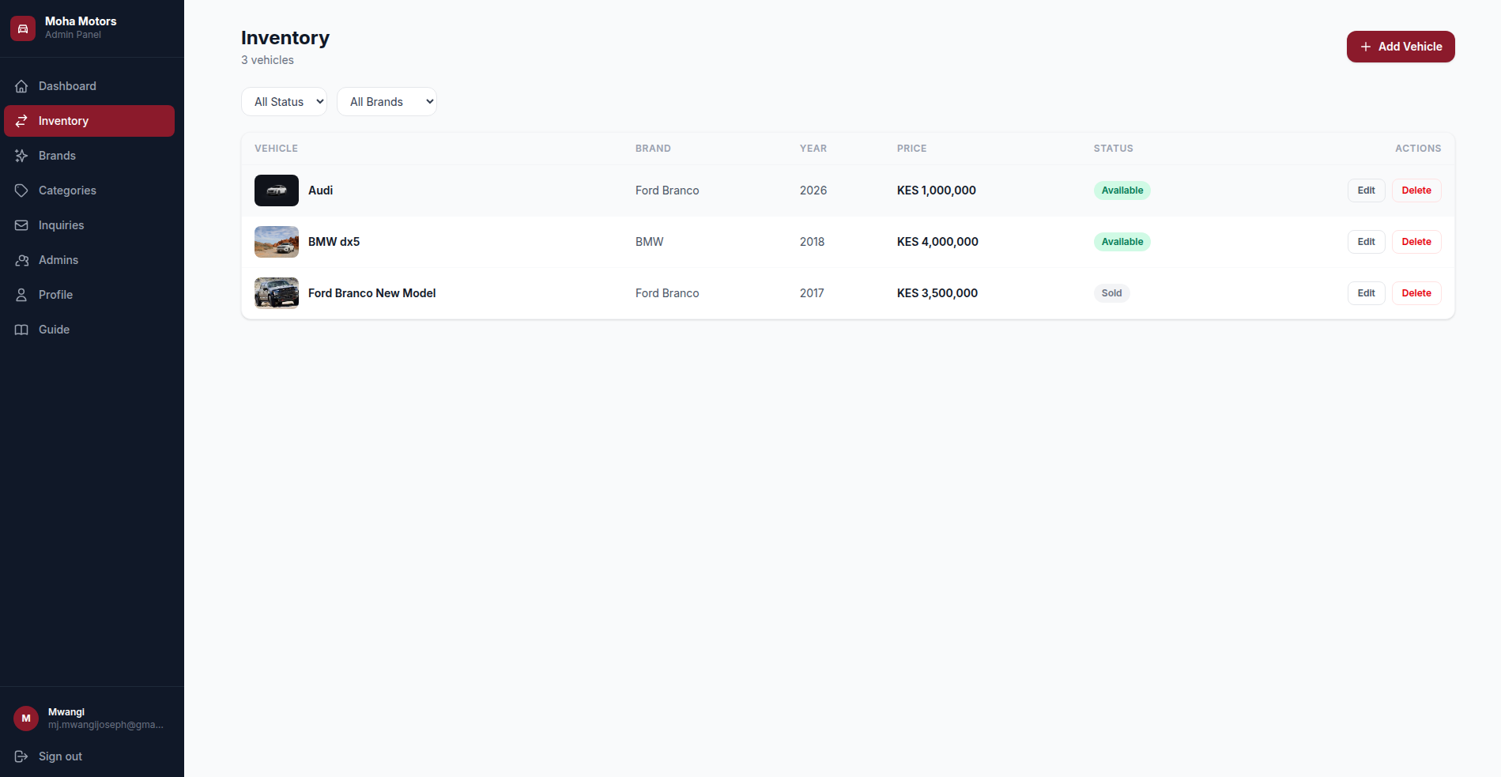Click the VEHICLE column header
Screen dimensions: 1501x777
(276, 149)
